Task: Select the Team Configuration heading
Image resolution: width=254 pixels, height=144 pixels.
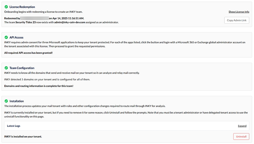Action: coord(22,68)
